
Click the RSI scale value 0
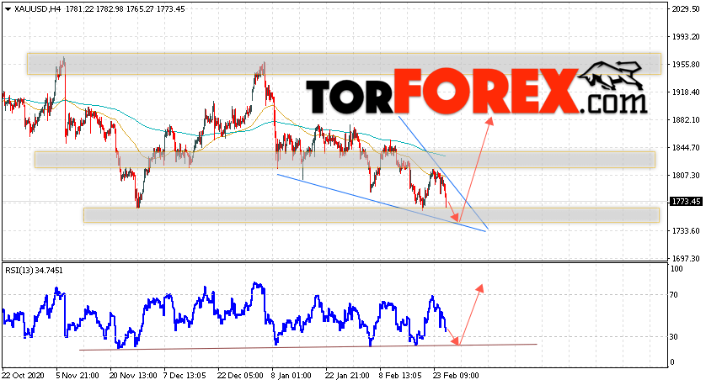pos(672,362)
